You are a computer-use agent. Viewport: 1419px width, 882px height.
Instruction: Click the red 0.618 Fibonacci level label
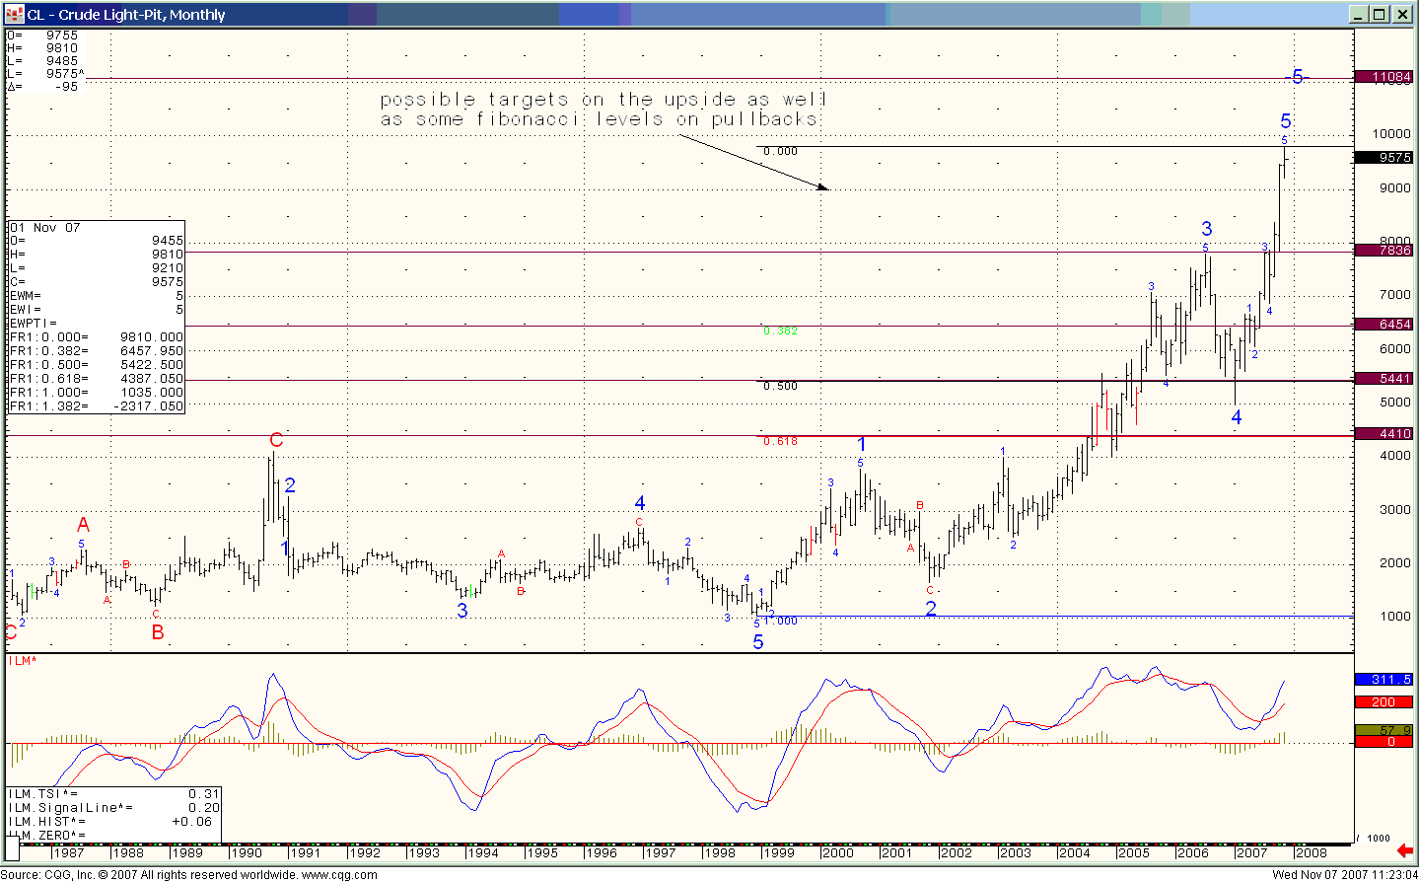780,441
